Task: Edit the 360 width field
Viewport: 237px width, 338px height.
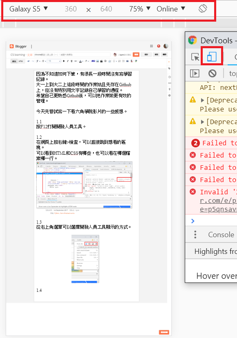Action: point(71,9)
